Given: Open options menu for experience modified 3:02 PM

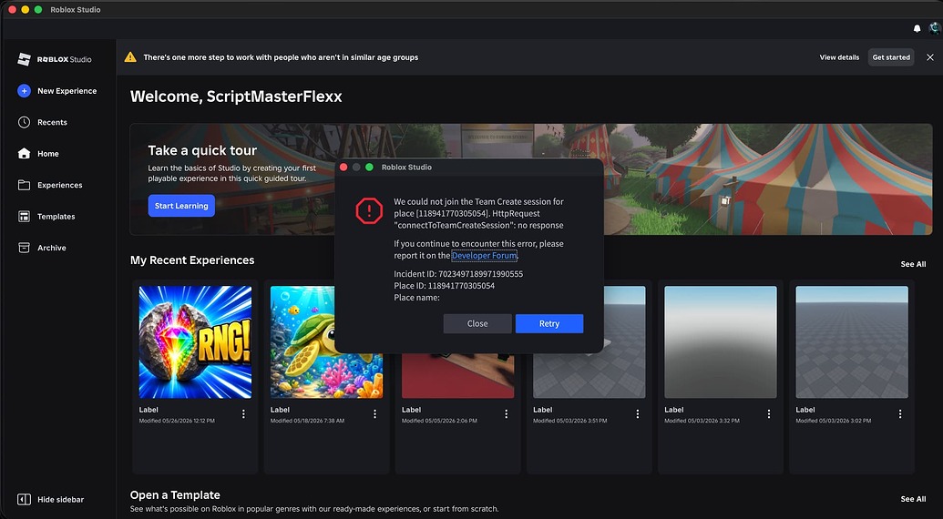Looking at the screenshot, I should 900,414.
